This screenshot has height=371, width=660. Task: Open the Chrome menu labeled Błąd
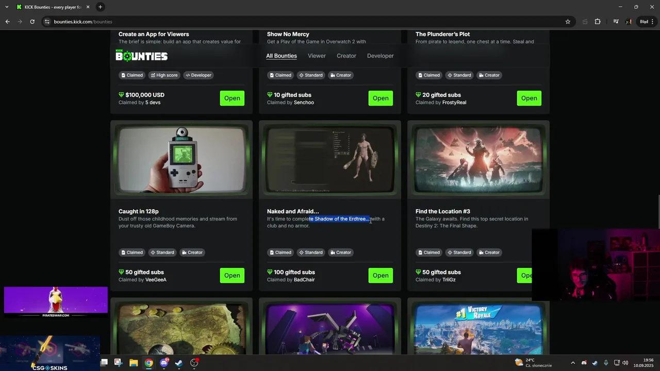(647, 22)
